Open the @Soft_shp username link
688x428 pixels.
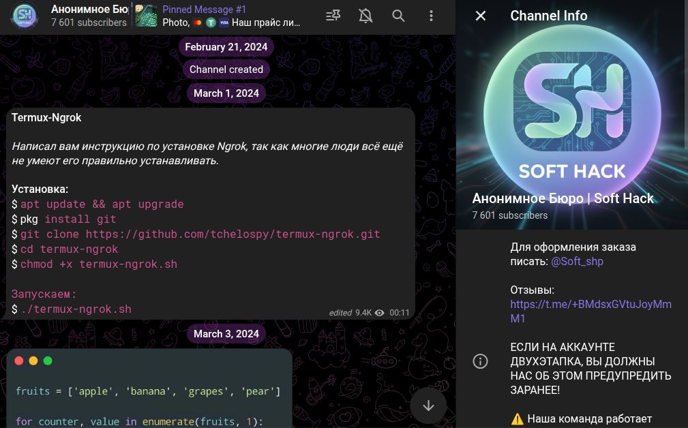click(x=577, y=261)
